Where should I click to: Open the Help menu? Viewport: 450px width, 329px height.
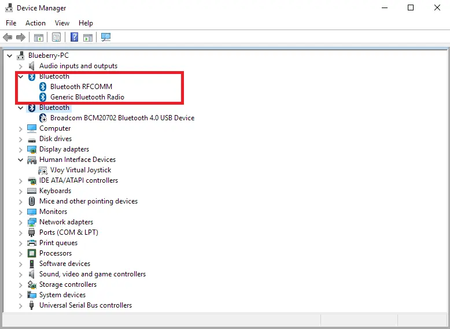86,23
